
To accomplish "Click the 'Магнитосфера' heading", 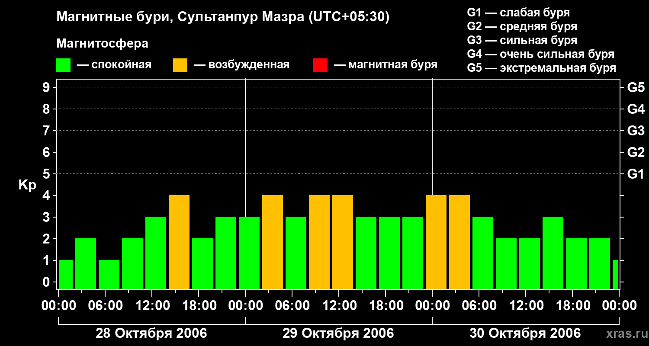I will (102, 44).
